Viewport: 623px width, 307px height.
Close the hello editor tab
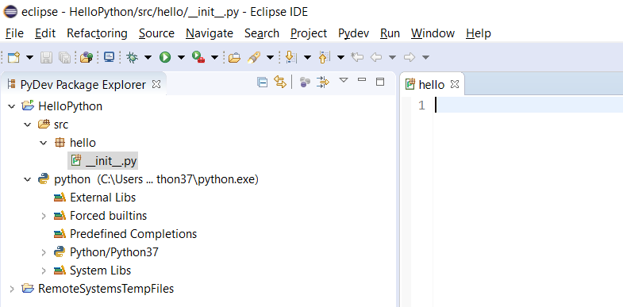click(455, 84)
